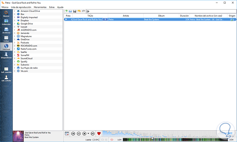Viewport: 237px width, 142px height.
Task: Stop playback with the stop button
Action: [x=84, y=134]
